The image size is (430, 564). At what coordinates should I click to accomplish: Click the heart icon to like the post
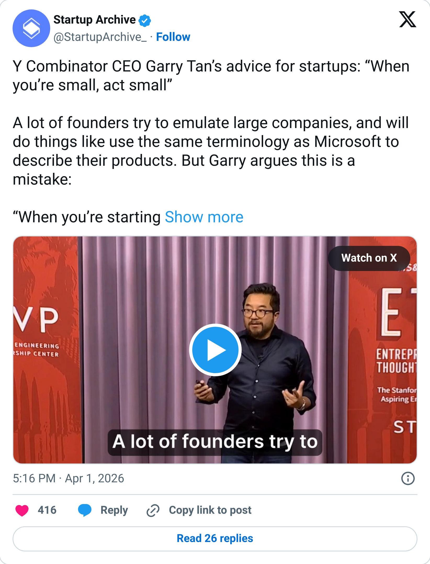[22, 510]
